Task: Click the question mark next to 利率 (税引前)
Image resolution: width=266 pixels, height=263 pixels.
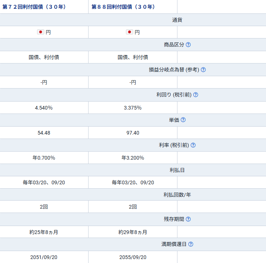Action: (x=193, y=145)
